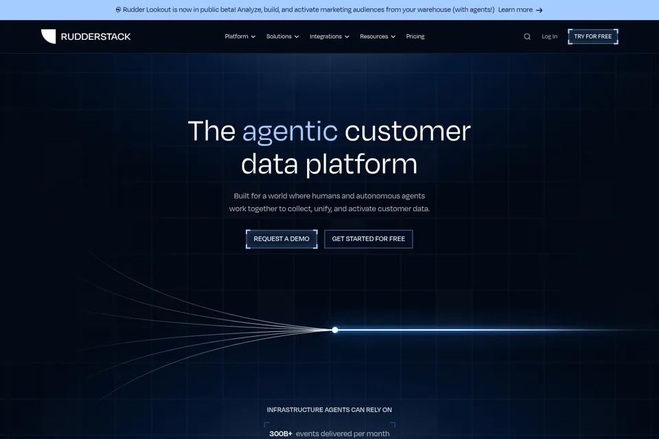Click the RUDDERSTACK wordmark text

pos(96,37)
